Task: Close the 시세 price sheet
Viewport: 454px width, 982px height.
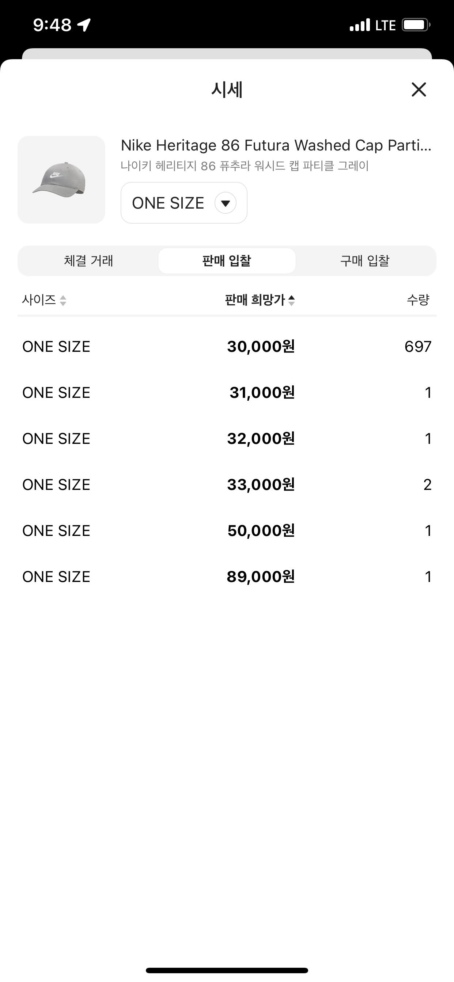Action: tap(419, 90)
